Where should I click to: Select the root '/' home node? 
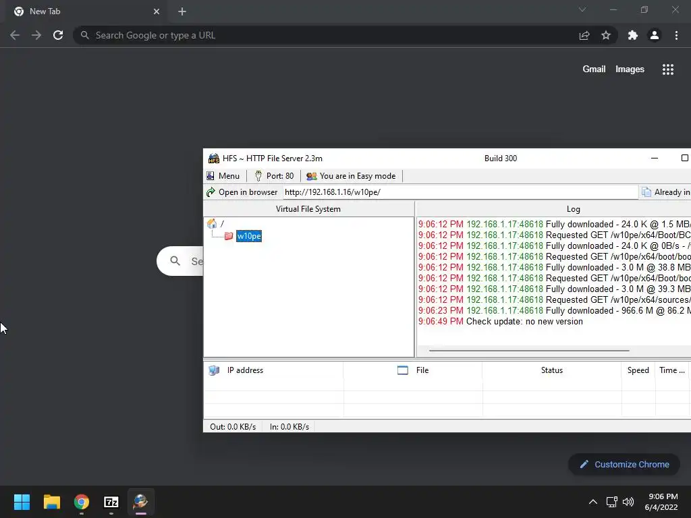pos(215,224)
